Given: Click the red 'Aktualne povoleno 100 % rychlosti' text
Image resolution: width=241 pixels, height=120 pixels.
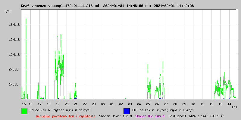Looking at the screenshot, I should (66, 116).
